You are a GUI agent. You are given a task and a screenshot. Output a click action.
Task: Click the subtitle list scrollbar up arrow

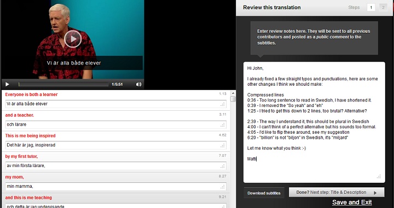pos(233,93)
